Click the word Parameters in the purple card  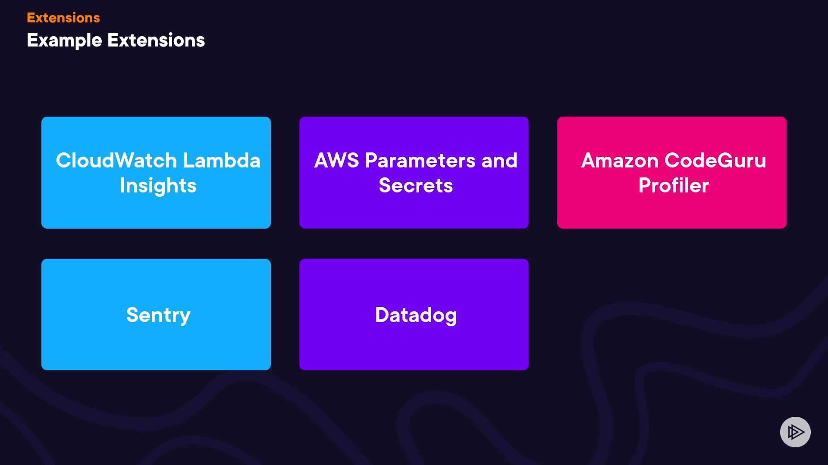point(420,161)
